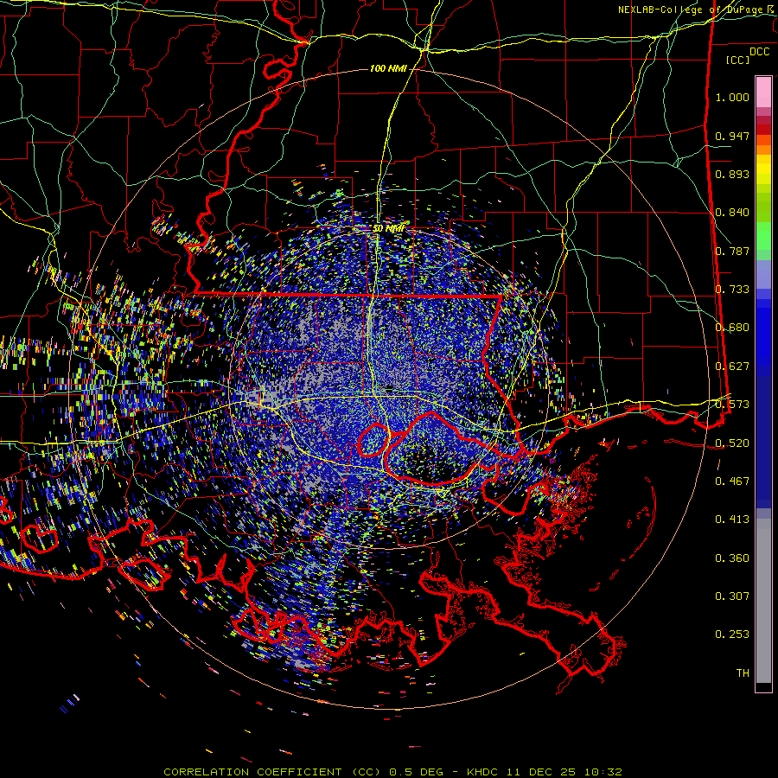
Task: Click the 1.000 value on the scale
Action: point(732,97)
